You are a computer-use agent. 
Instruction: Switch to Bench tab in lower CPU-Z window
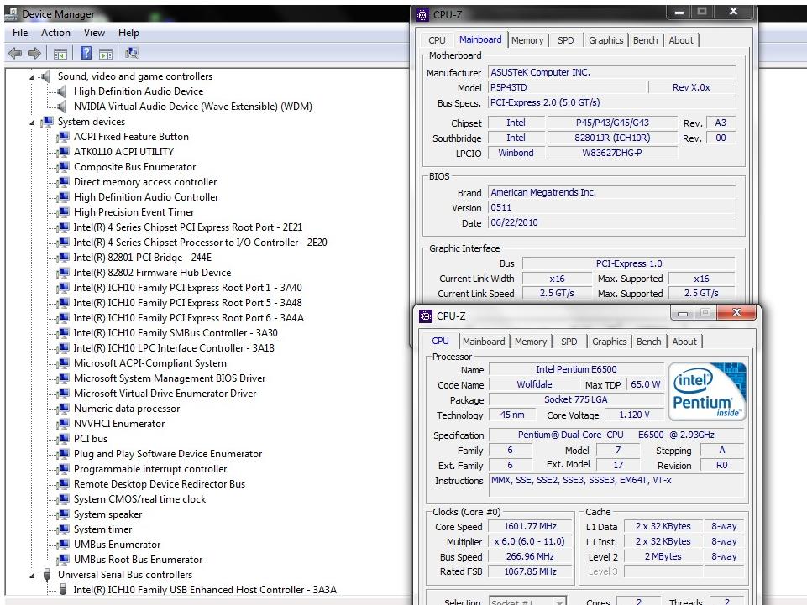coord(648,342)
